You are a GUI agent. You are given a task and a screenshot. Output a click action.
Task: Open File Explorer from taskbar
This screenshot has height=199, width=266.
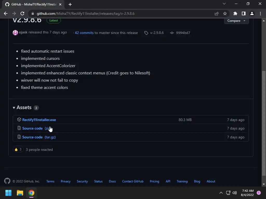tap(20, 193)
